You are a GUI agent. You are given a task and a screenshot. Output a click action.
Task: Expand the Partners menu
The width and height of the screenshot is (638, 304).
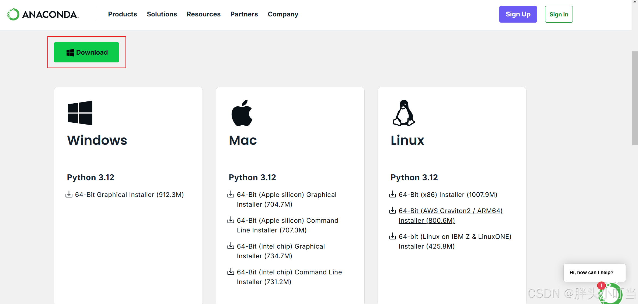click(x=244, y=14)
